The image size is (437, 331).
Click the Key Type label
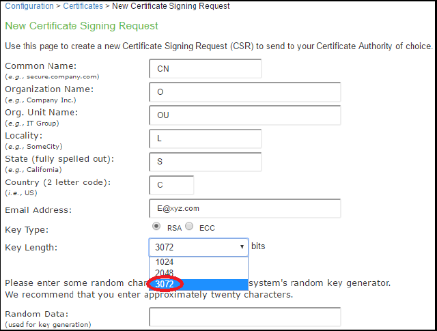(27, 230)
